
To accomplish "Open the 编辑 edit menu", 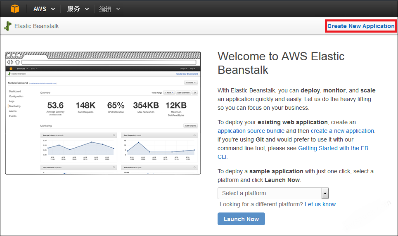I will tap(109, 9).
